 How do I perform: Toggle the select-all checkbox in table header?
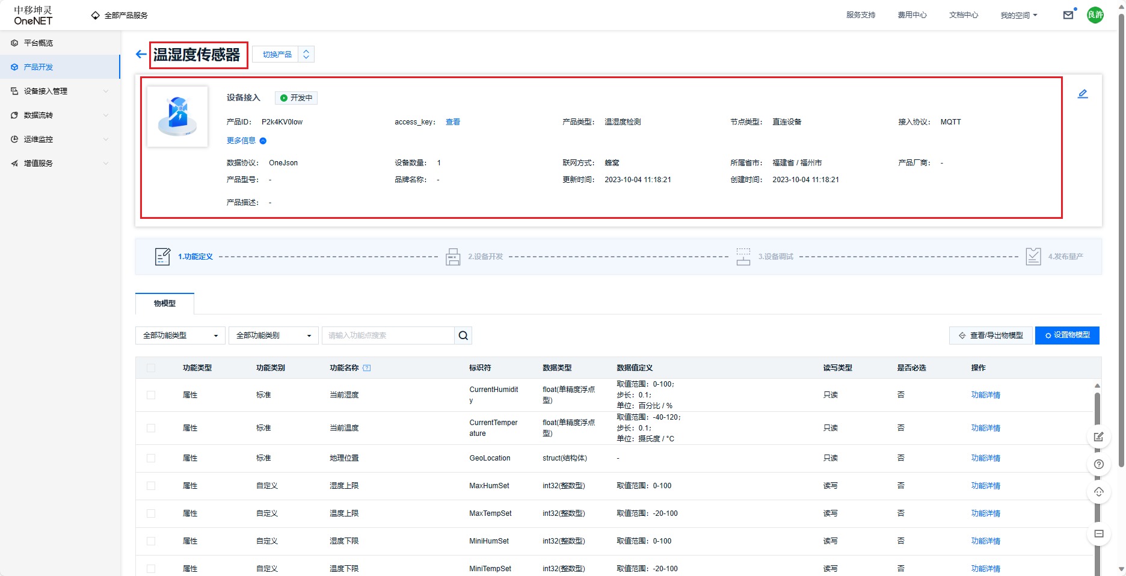(151, 368)
